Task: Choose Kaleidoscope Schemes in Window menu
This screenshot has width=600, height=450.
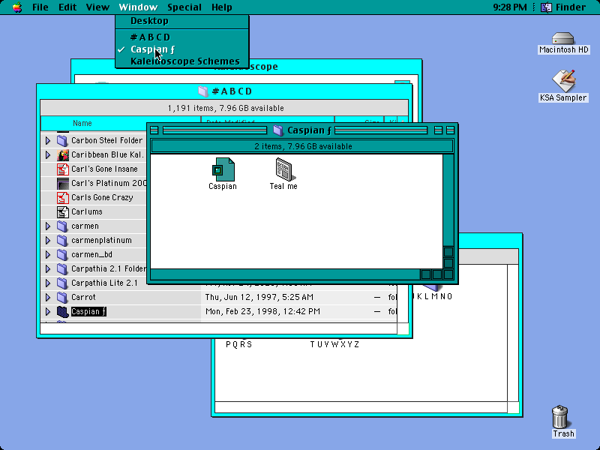Action: point(182,61)
